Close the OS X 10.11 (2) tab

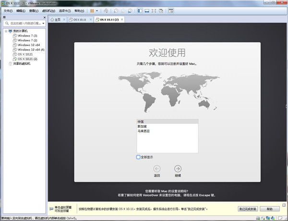[x=122, y=20]
